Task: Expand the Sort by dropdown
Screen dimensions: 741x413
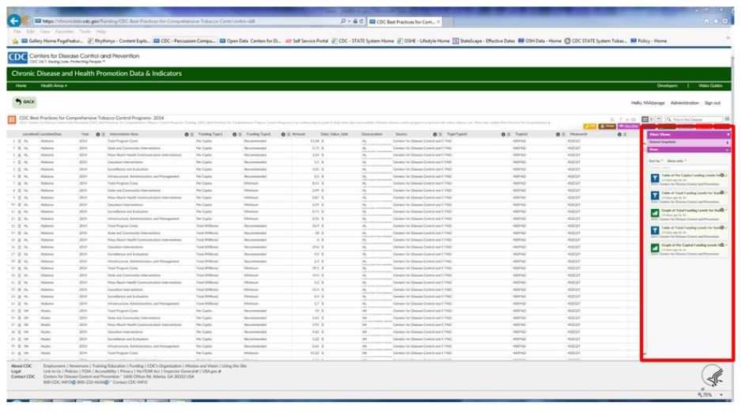Action: pyautogui.click(x=656, y=161)
